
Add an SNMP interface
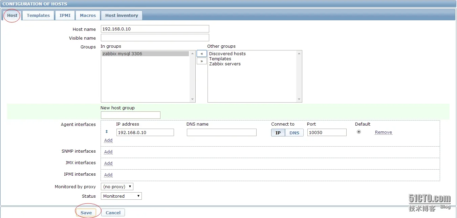[x=108, y=152]
